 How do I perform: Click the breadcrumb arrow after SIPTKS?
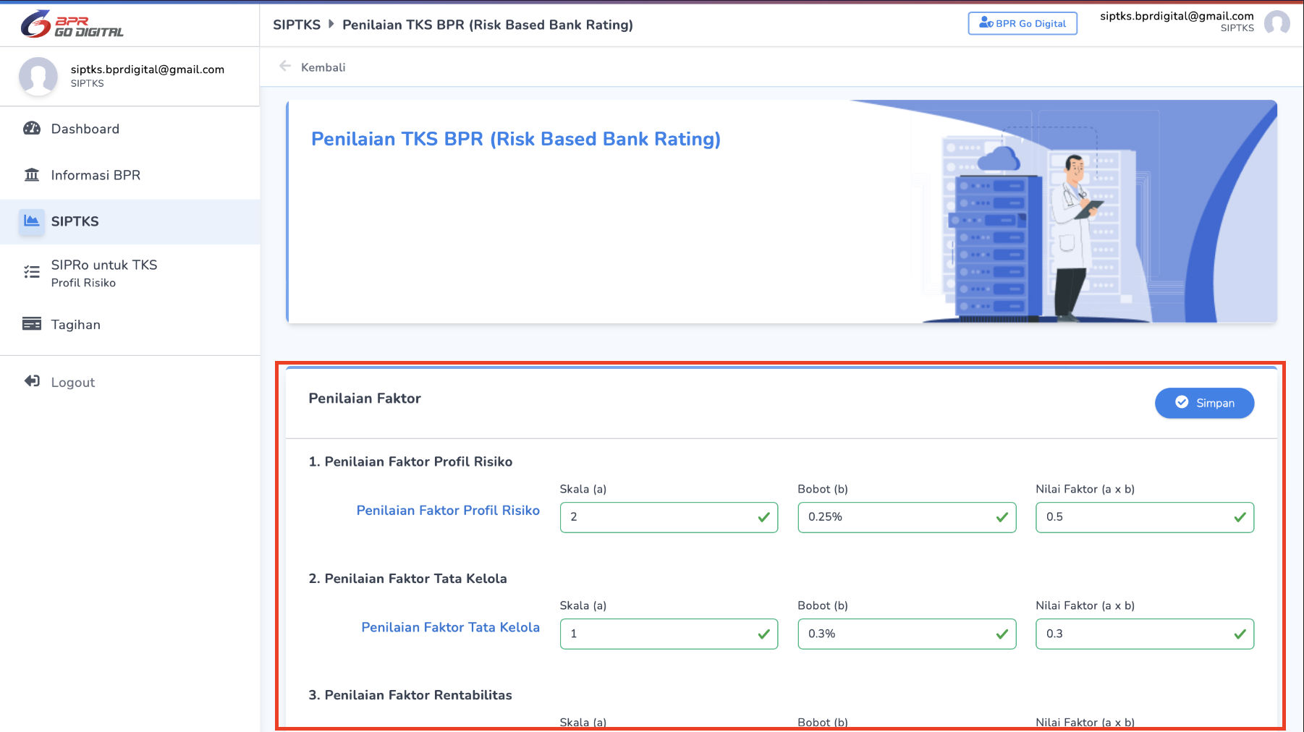coord(331,24)
